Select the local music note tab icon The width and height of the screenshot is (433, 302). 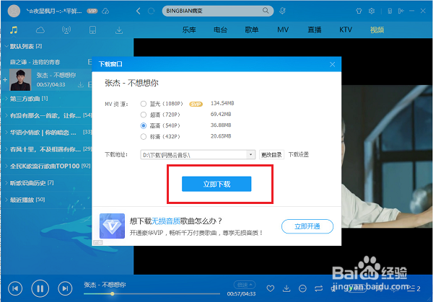14,30
